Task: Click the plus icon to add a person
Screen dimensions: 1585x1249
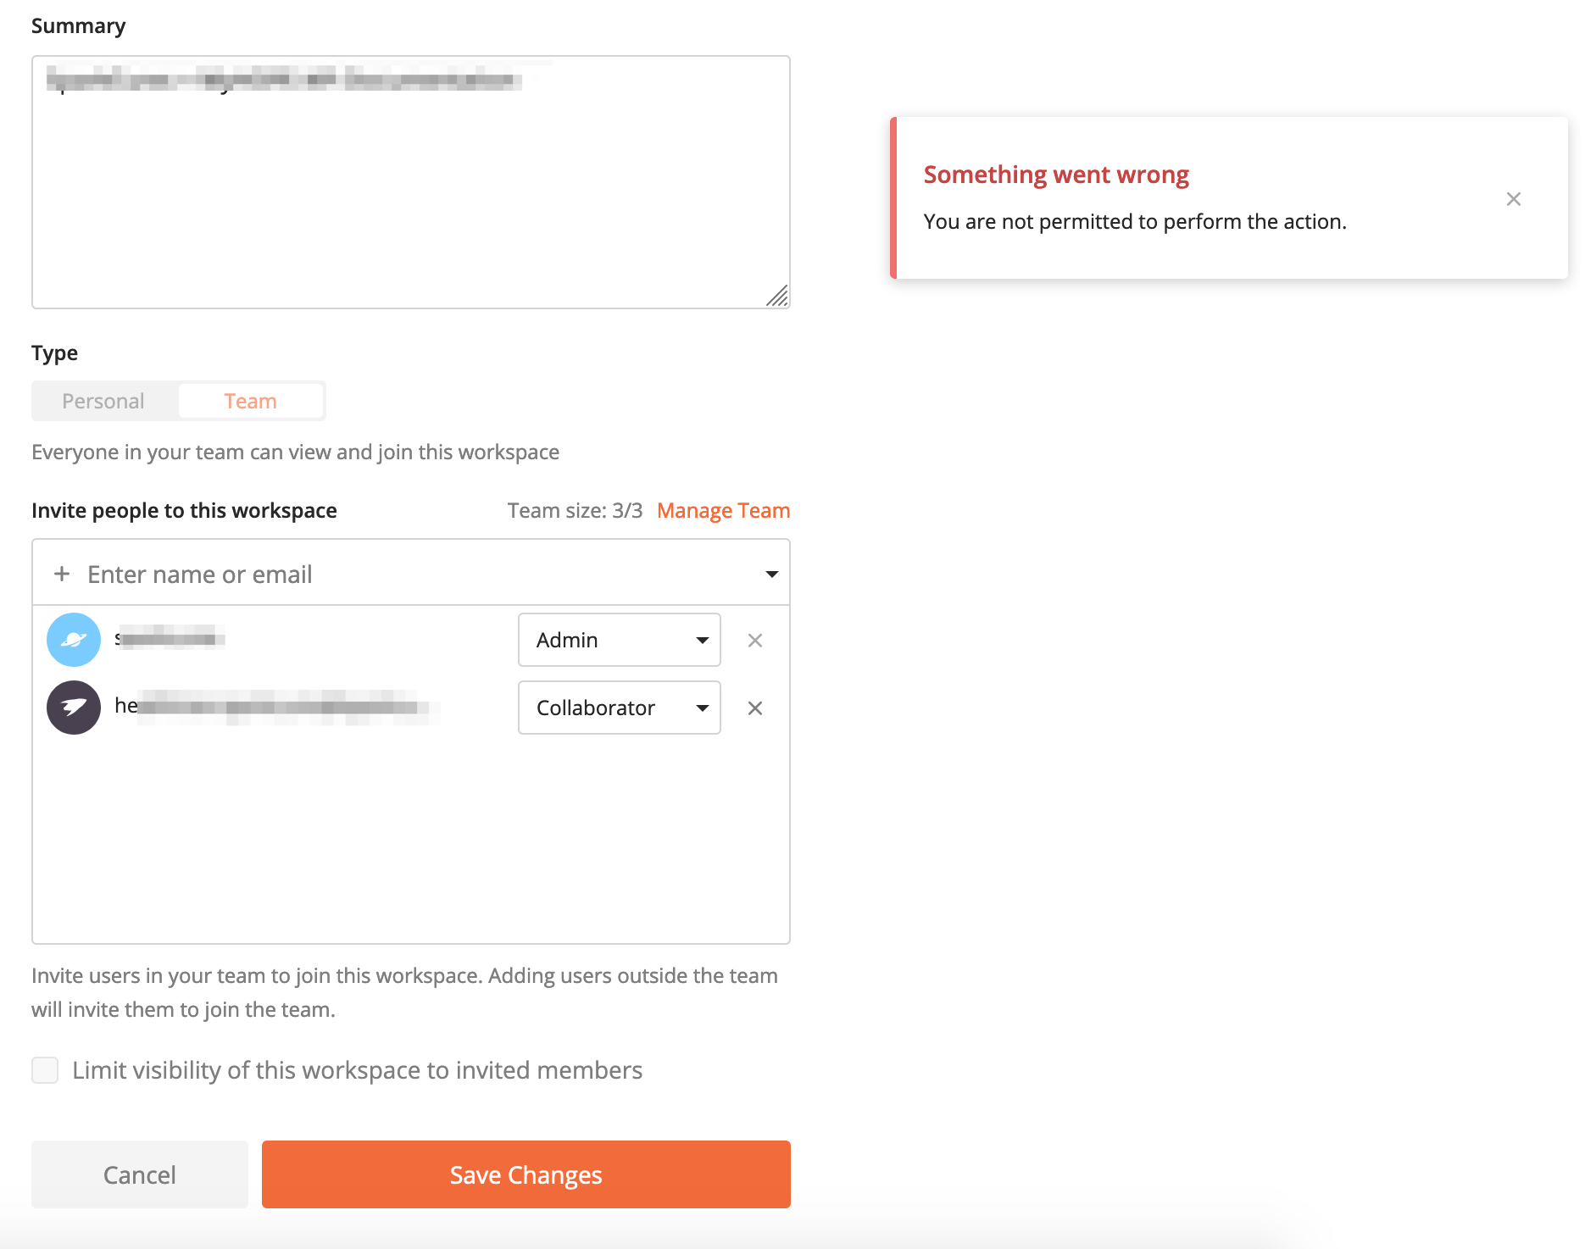Action: tap(61, 574)
